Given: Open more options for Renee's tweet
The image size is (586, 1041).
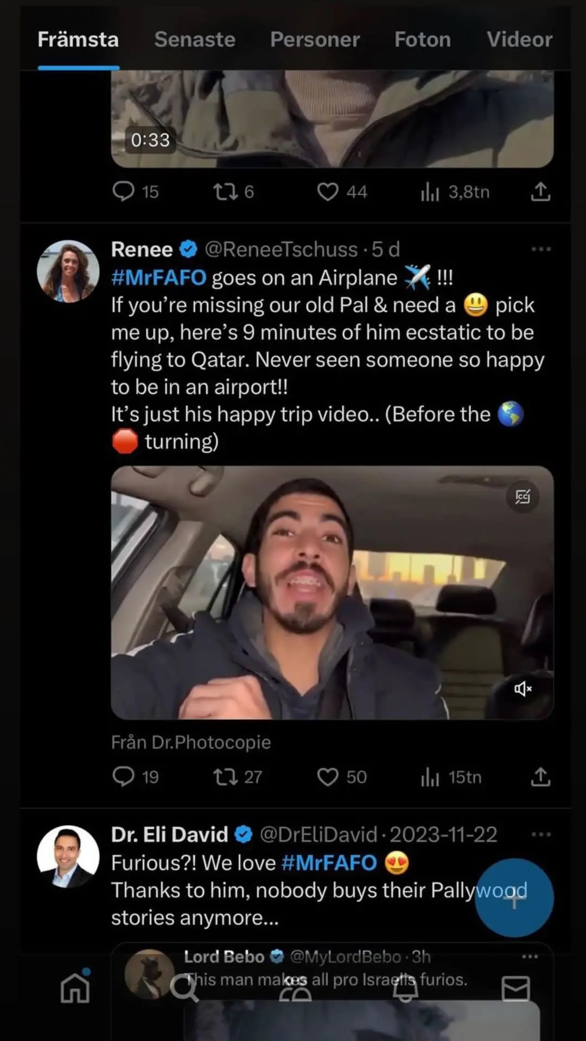Looking at the screenshot, I should pyautogui.click(x=540, y=250).
